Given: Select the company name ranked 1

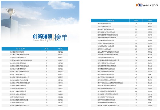Looking at the screenshot, I should coord(17,52).
